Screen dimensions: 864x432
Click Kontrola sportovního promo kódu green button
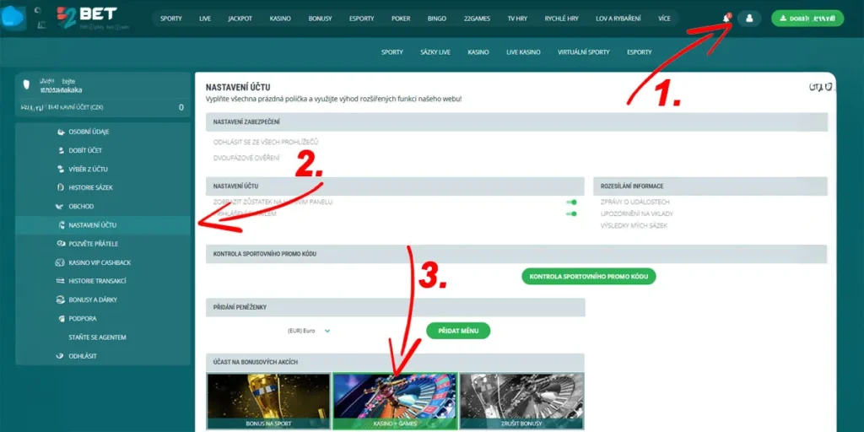tap(588, 276)
